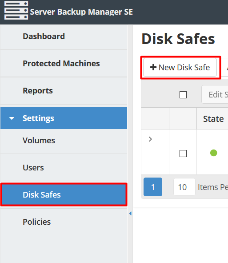Click the Server Backup Manager logo icon
Image resolution: width=228 pixels, height=263 pixels.
click(16, 10)
